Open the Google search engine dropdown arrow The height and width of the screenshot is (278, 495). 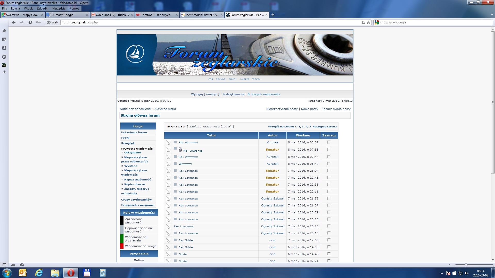[x=381, y=22]
